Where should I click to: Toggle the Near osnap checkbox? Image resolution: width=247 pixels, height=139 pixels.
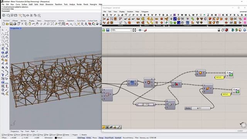coord(8,135)
